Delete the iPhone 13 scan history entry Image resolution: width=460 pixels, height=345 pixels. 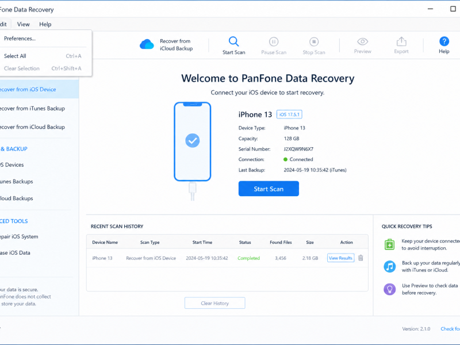(361, 258)
